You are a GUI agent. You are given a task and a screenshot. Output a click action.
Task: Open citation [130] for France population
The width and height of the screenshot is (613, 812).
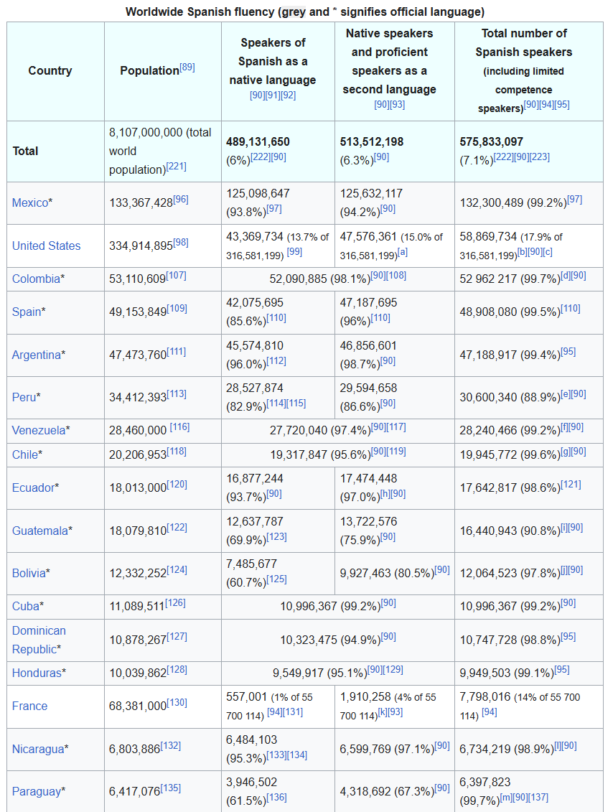[x=177, y=703]
